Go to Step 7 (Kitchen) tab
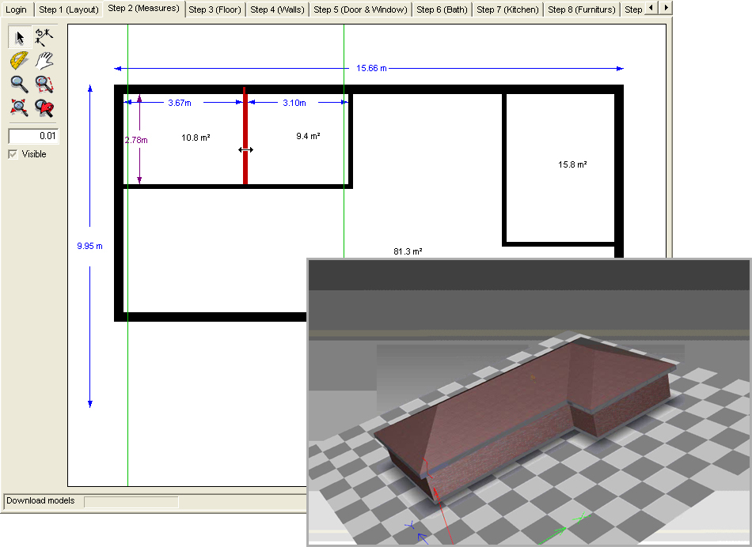This screenshot has width=752, height=547. [x=507, y=9]
